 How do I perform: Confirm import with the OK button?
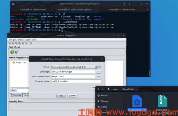pyautogui.click(x=61, y=96)
